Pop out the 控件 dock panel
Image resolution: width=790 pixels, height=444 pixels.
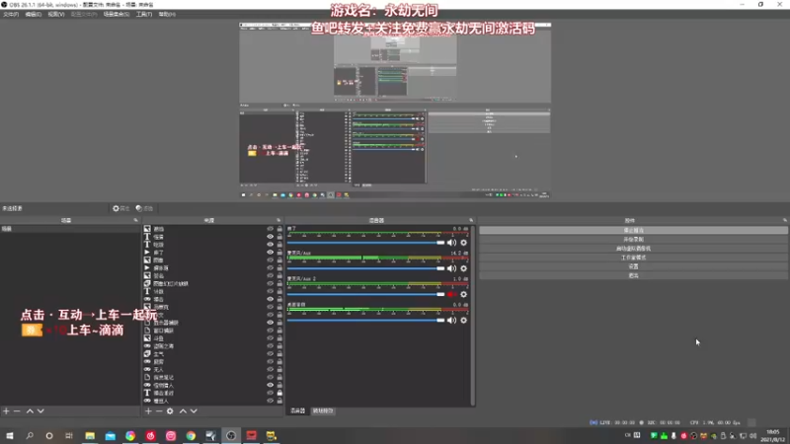click(784, 220)
